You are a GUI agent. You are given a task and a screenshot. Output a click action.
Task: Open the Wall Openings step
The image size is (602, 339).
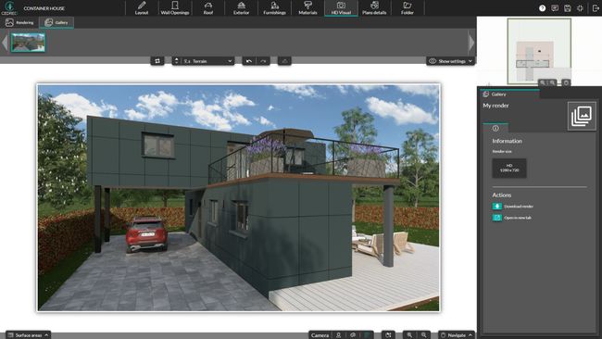(x=175, y=8)
